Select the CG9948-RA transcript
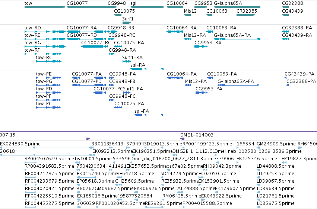The width and height of the screenshot is (317, 209). point(112,54)
